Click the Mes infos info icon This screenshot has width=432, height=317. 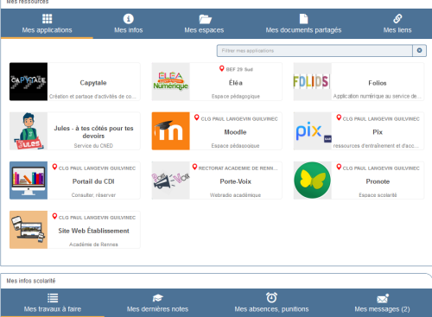tap(129, 19)
